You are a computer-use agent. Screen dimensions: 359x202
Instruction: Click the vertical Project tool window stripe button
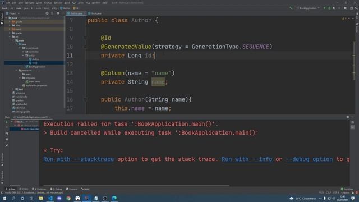tap(2, 19)
